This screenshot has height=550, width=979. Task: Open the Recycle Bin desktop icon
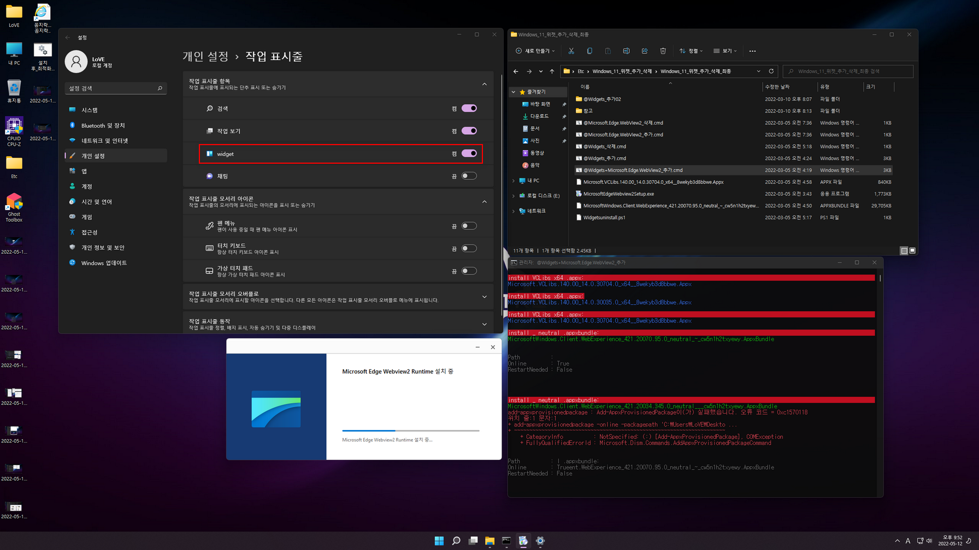tap(14, 91)
